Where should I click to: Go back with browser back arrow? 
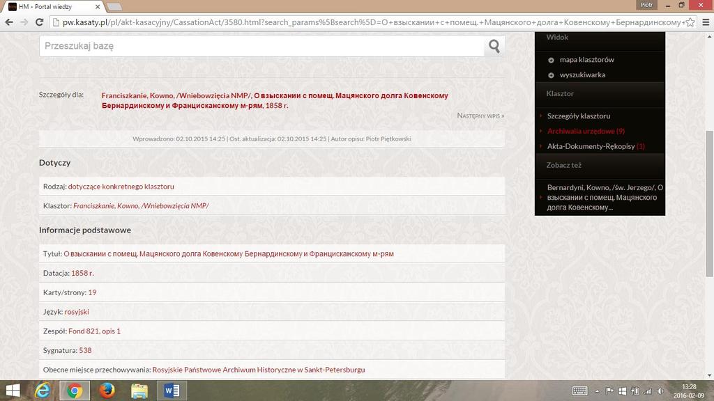(8, 22)
